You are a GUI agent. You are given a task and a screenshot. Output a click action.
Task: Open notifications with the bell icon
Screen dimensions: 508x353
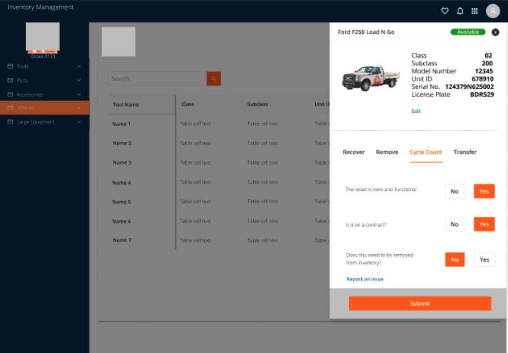(x=460, y=11)
